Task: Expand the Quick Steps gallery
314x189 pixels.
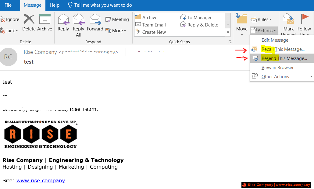Action: coord(228,32)
